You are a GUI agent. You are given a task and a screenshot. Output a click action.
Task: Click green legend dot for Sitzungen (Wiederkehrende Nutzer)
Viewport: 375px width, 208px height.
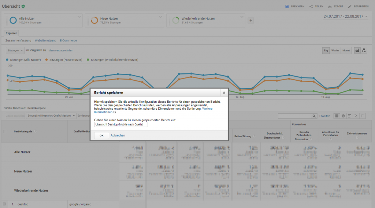(x=88, y=60)
